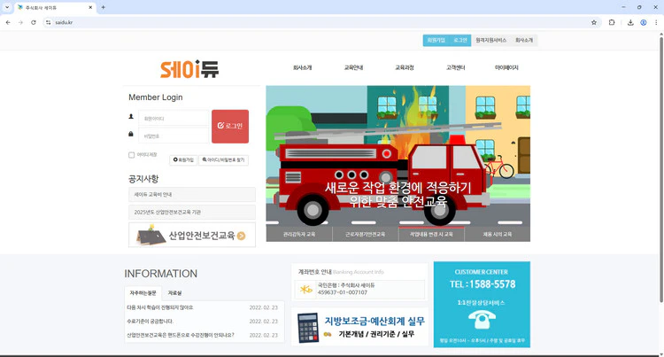Viewport: 664px width, 357px height.
Task: Open the 회사소개 main menu item
Action: [x=302, y=67]
